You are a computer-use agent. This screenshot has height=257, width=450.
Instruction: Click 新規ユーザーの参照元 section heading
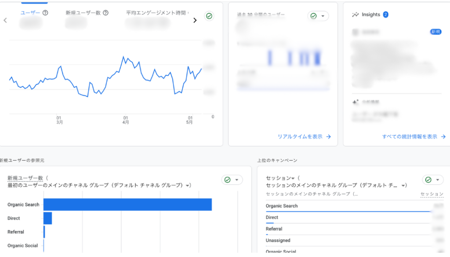[x=22, y=161]
